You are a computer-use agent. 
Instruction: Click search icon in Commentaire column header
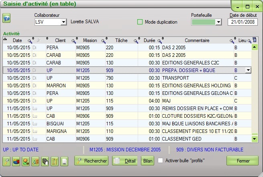(x=232, y=41)
